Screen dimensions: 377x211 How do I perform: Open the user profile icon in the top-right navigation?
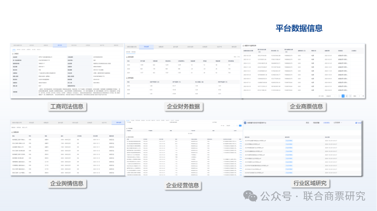pyautogui.click(x=356, y=123)
